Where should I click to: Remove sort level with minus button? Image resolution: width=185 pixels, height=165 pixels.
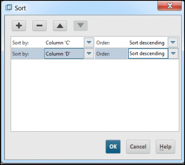point(39,26)
